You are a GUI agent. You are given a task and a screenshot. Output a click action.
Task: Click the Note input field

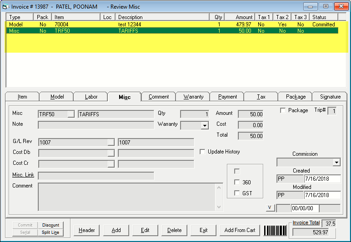pos(96,125)
